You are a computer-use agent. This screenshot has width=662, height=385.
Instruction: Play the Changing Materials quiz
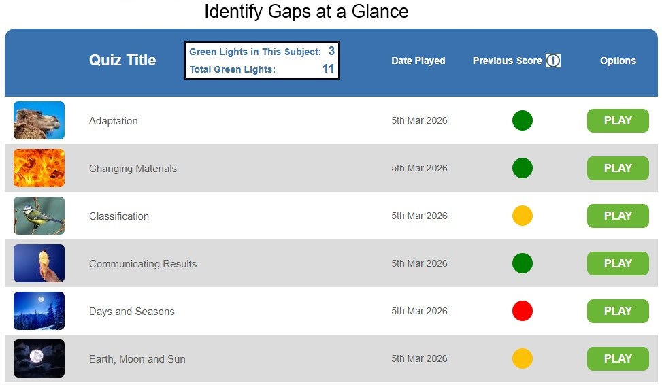(618, 168)
